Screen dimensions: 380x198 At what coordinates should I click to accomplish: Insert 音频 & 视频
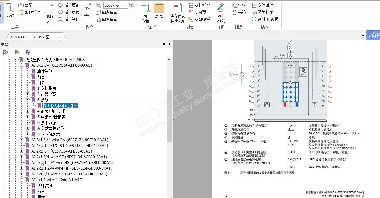265,19
